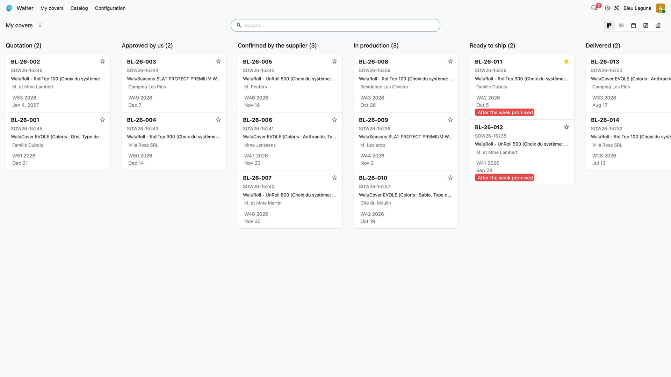Click BL-26-012's After the week promised badge
Viewport: 671px width, 377px height.
pos(505,178)
